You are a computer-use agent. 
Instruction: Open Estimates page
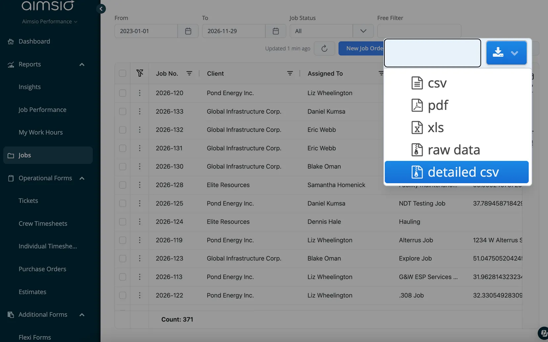[32, 292]
